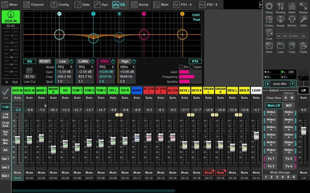
Task: Click the next cue arrow icon
Action: [x=285, y=36]
